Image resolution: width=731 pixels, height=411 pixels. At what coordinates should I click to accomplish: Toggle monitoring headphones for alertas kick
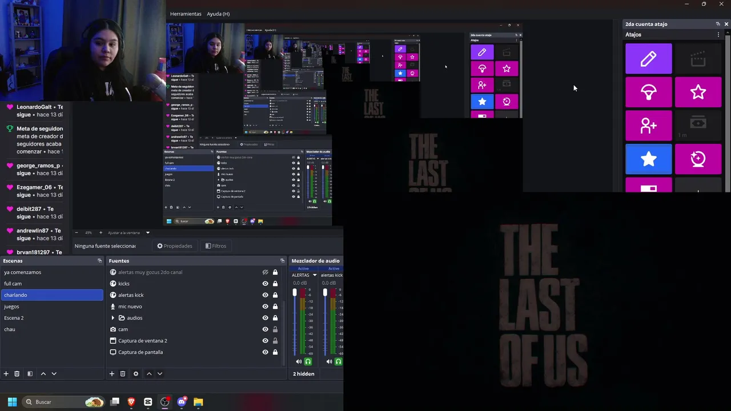[338, 361]
